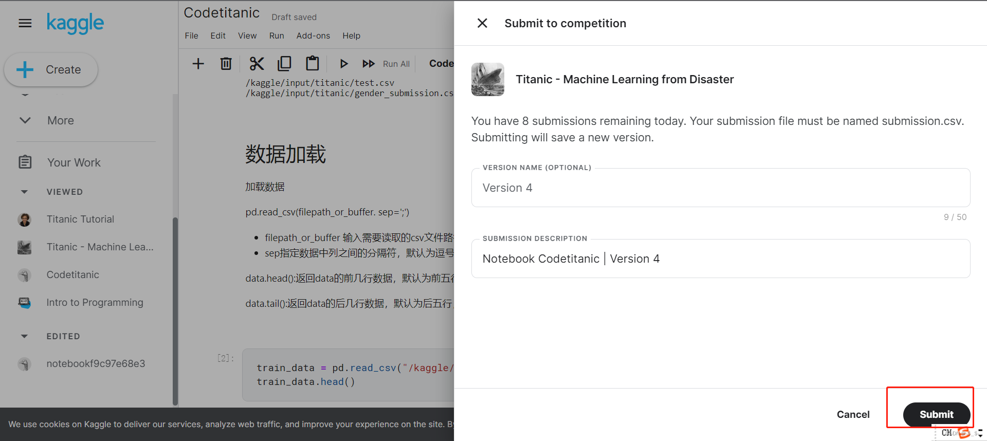Click the Intro to Programming icon
Image resolution: width=987 pixels, height=441 pixels.
click(24, 303)
